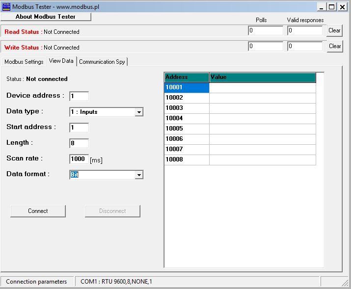Click the Connect button
The image size is (351, 289).
pyautogui.click(x=38, y=211)
